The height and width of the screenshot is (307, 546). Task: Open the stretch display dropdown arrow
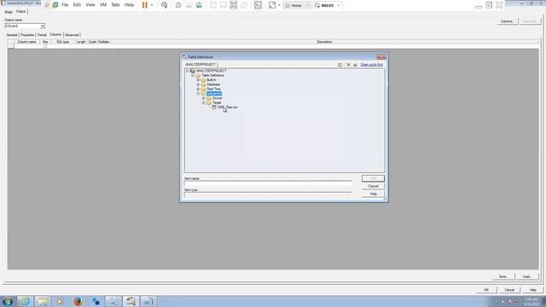pos(279,5)
